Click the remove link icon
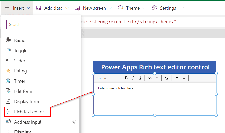This screenshot has width=225, height=133. tap(156, 78)
